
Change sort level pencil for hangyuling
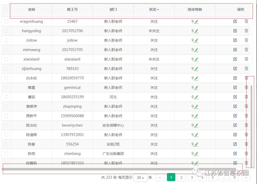pyautogui.click(x=196, y=31)
